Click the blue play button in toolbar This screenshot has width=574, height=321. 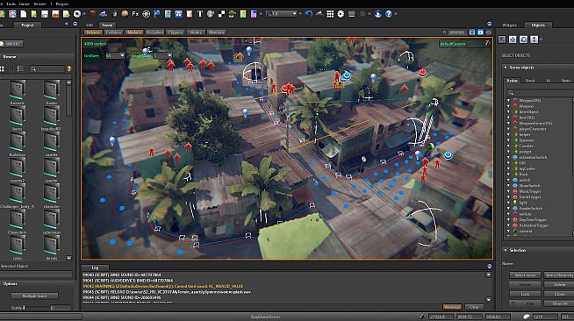point(377,14)
